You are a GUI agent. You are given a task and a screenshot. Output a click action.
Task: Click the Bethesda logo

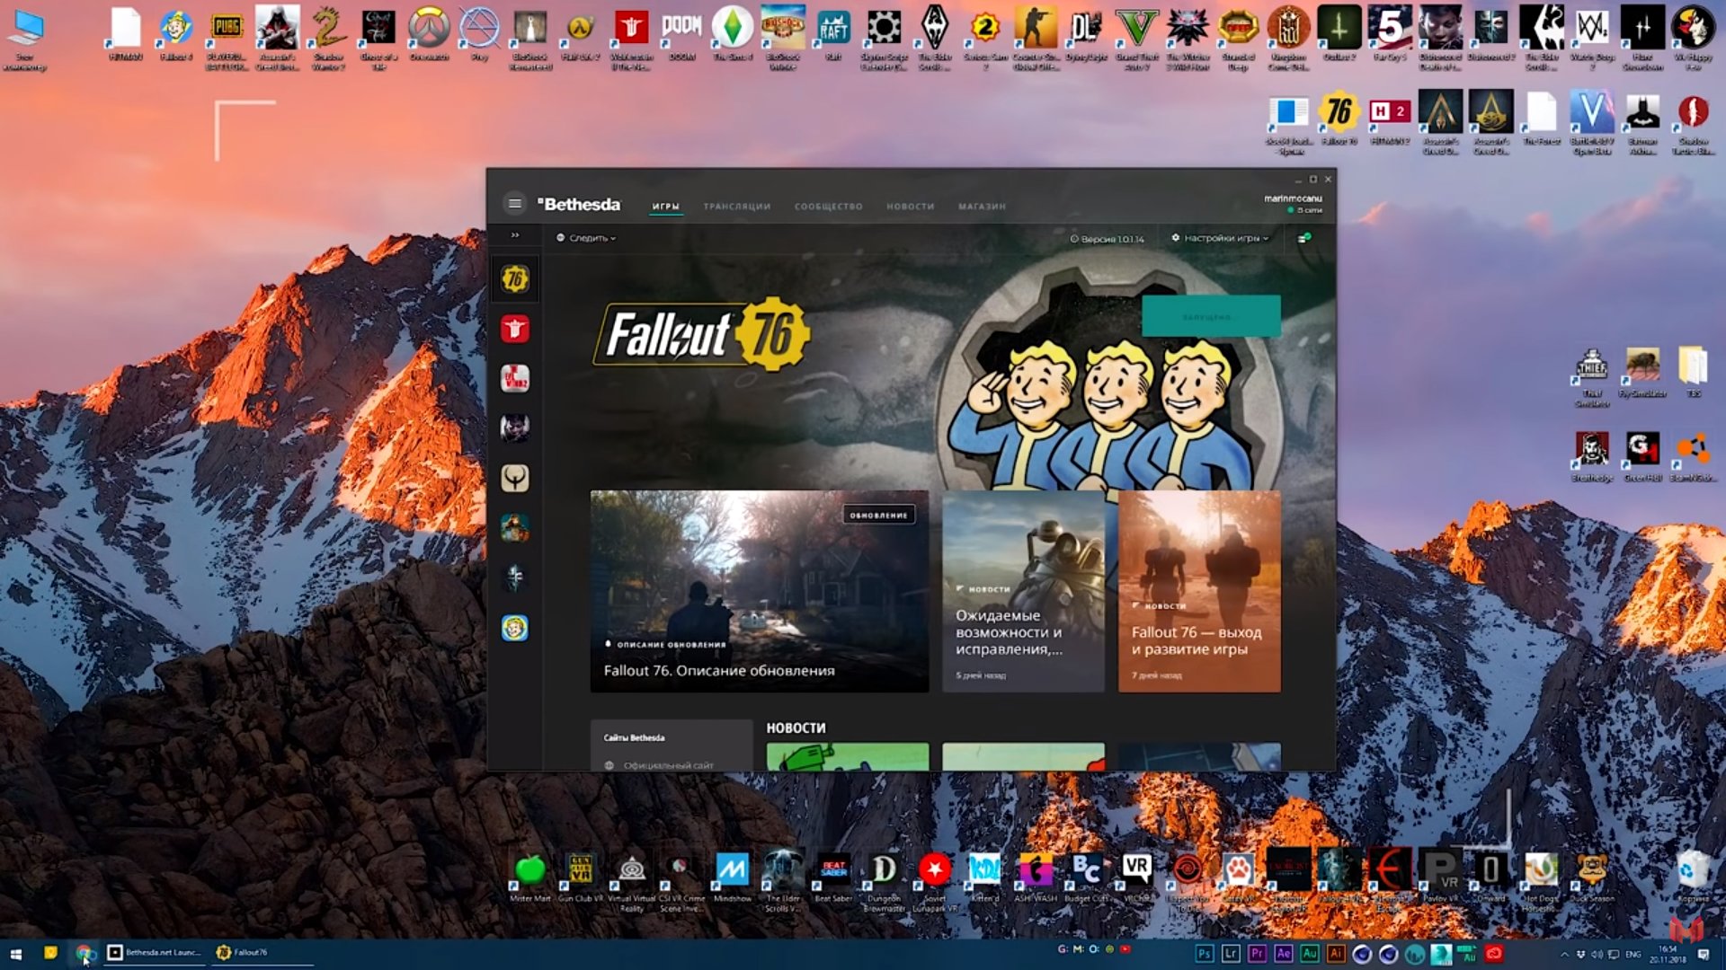(x=579, y=204)
